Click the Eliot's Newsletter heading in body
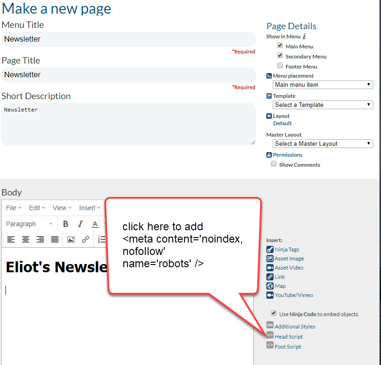The image size is (381, 365). point(56,267)
